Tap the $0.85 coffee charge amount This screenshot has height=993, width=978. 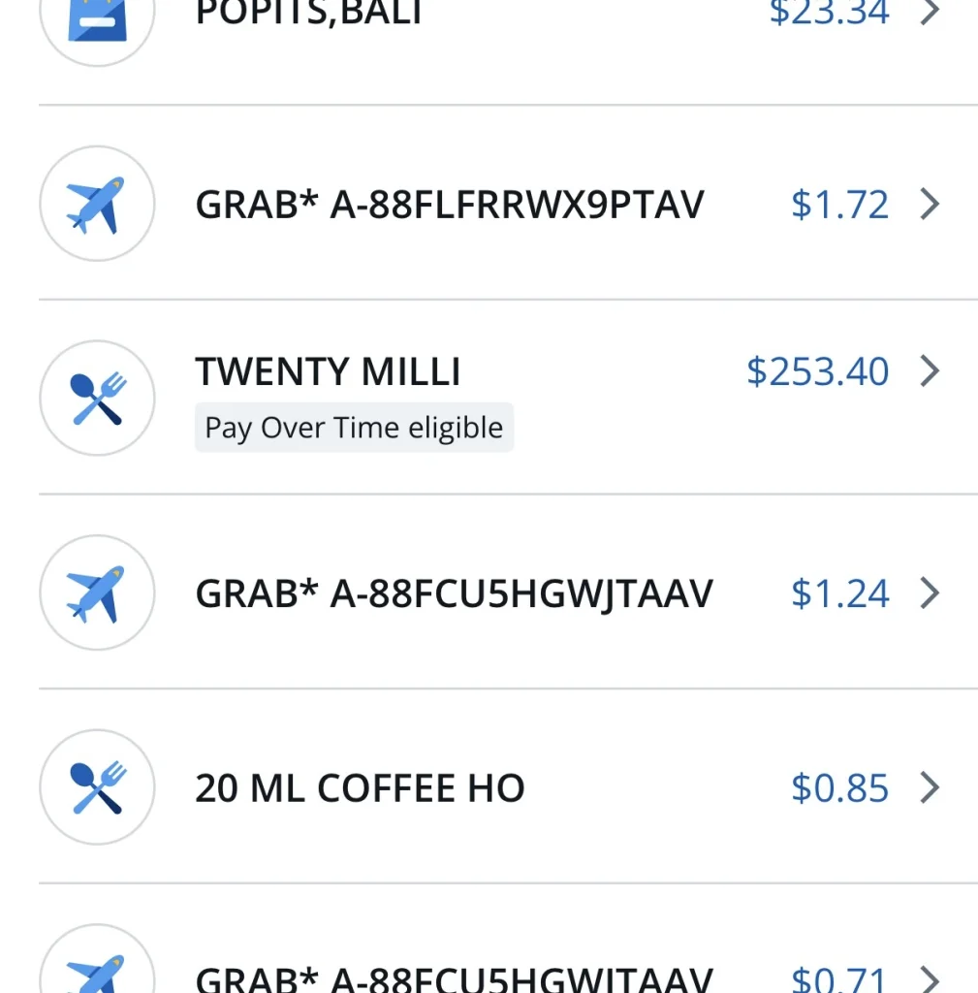(x=839, y=788)
